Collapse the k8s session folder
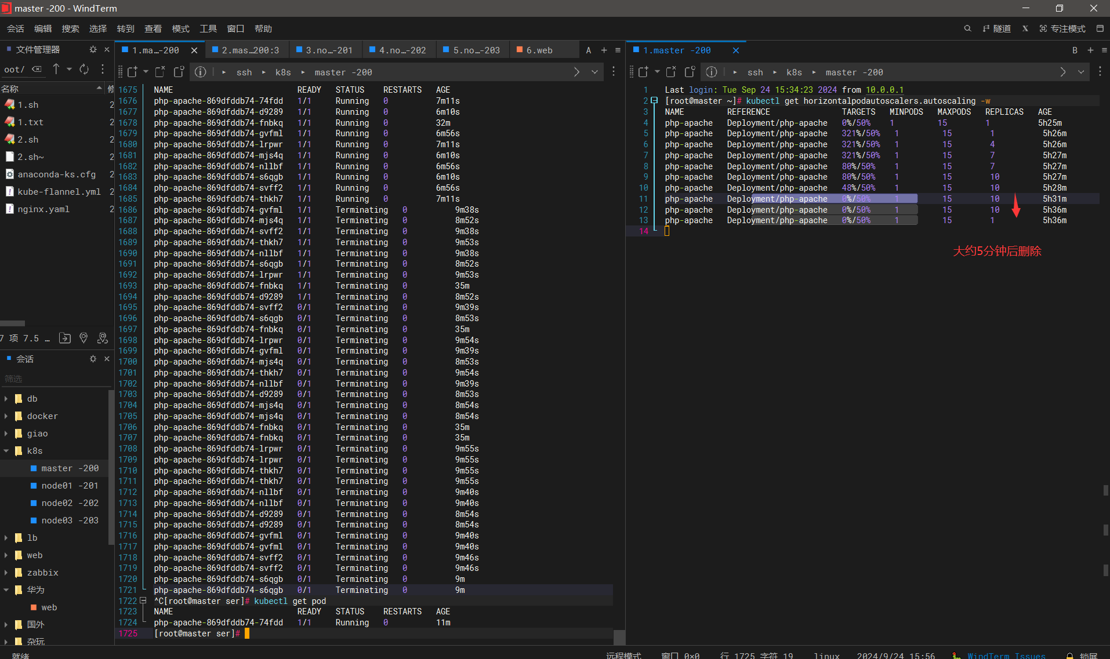This screenshot has width=1110, height=659. (6, 451)
